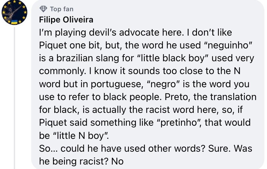Screen dimensions: 267x169
Task: Select the "Top fan" label text
Action: coord(62,9)
